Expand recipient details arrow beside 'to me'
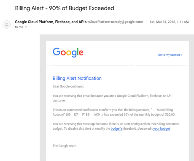194x161 pixels. [26, 27]
